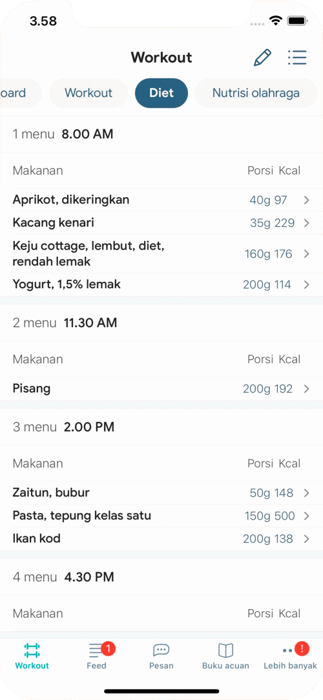
Task: Open Zaitun, bubur food entry
Action: (161, 493)
